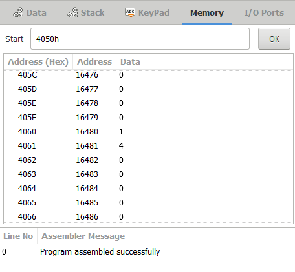Open the Stack tab
Image resolution: width=295 pixels, height=272 pixels.
click(86, 13)
